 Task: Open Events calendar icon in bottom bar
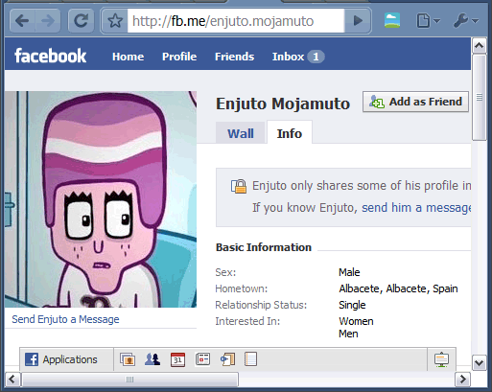pyautogui.click(x=177, y=359)
